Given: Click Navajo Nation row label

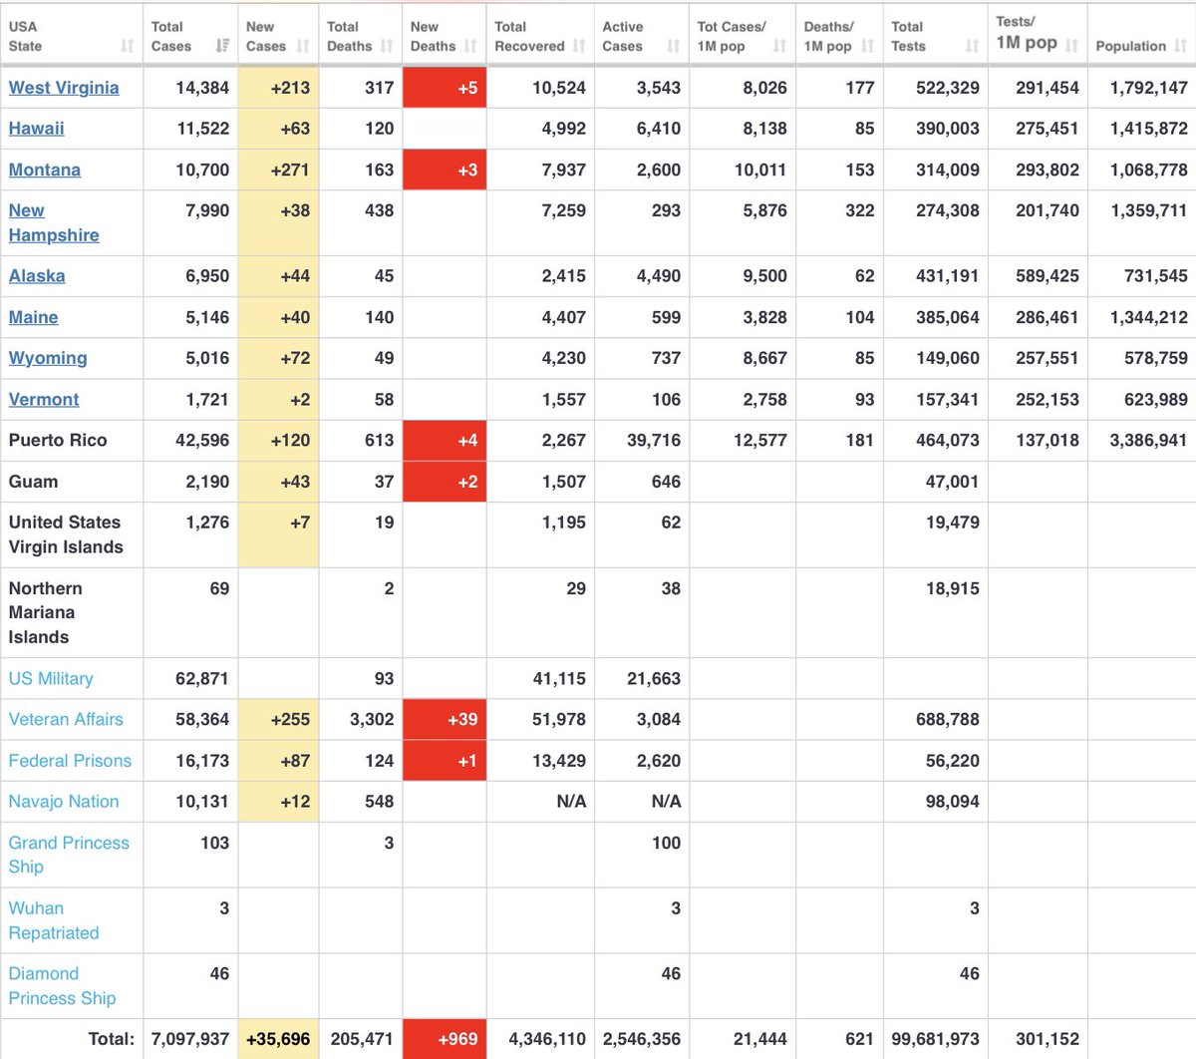Looking at the screenshot, I should 64,801.
